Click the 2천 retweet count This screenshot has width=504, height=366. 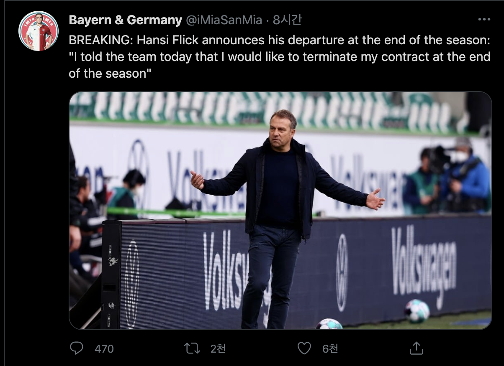pyautogui.click(x=218, y=348)
